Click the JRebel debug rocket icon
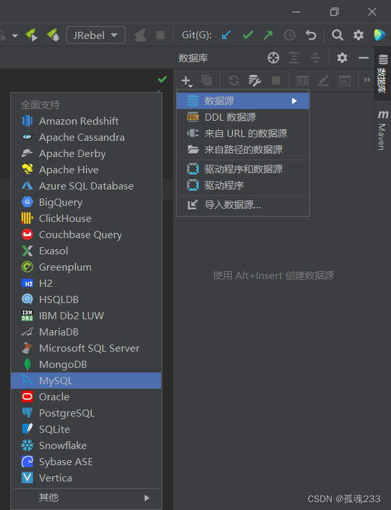Image resolution: width=391 pixels, height=510 pixels. pyautogui.click(x=53, y=35)
